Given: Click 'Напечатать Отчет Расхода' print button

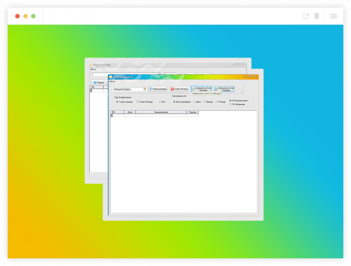Looking at the screenshot, I should click(x=224, y=89).
